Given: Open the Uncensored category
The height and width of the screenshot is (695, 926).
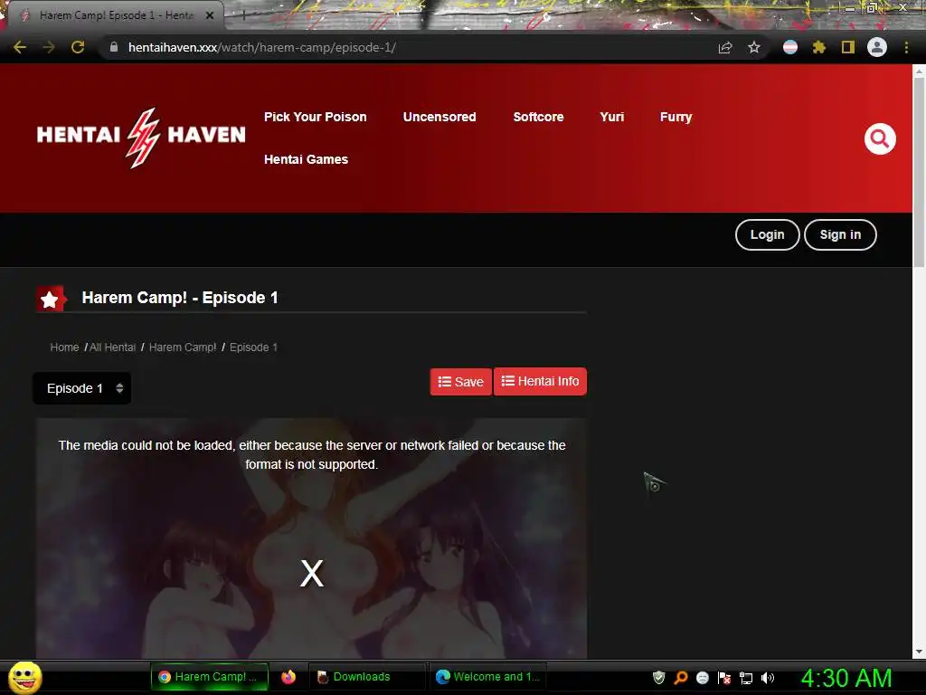Looking at the screenshot, I should [x=439, y=117].
